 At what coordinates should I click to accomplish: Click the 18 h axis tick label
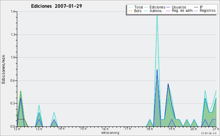tap(150, 129)
